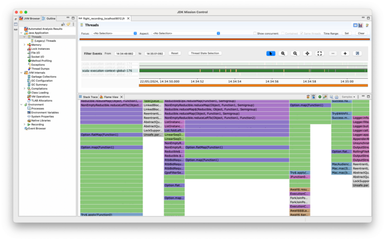Open the Aspect dropdown

click(x=186, y=33)
